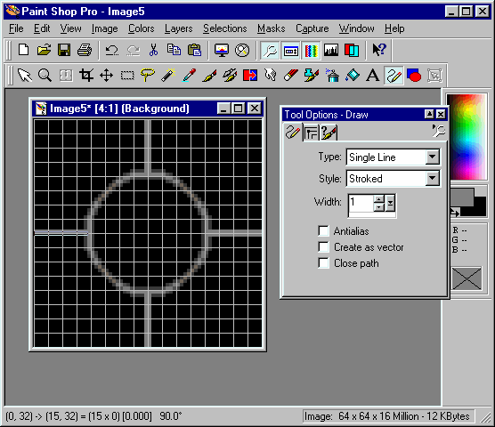495x427 pixels.
Task: Choose the Preset Shapes tool
Action: pyautogui.click(x=414, y=76)
